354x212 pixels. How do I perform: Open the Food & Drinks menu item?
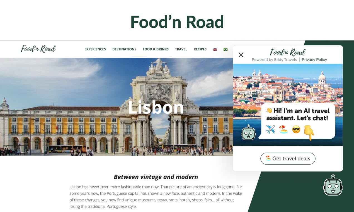[156, 49]
